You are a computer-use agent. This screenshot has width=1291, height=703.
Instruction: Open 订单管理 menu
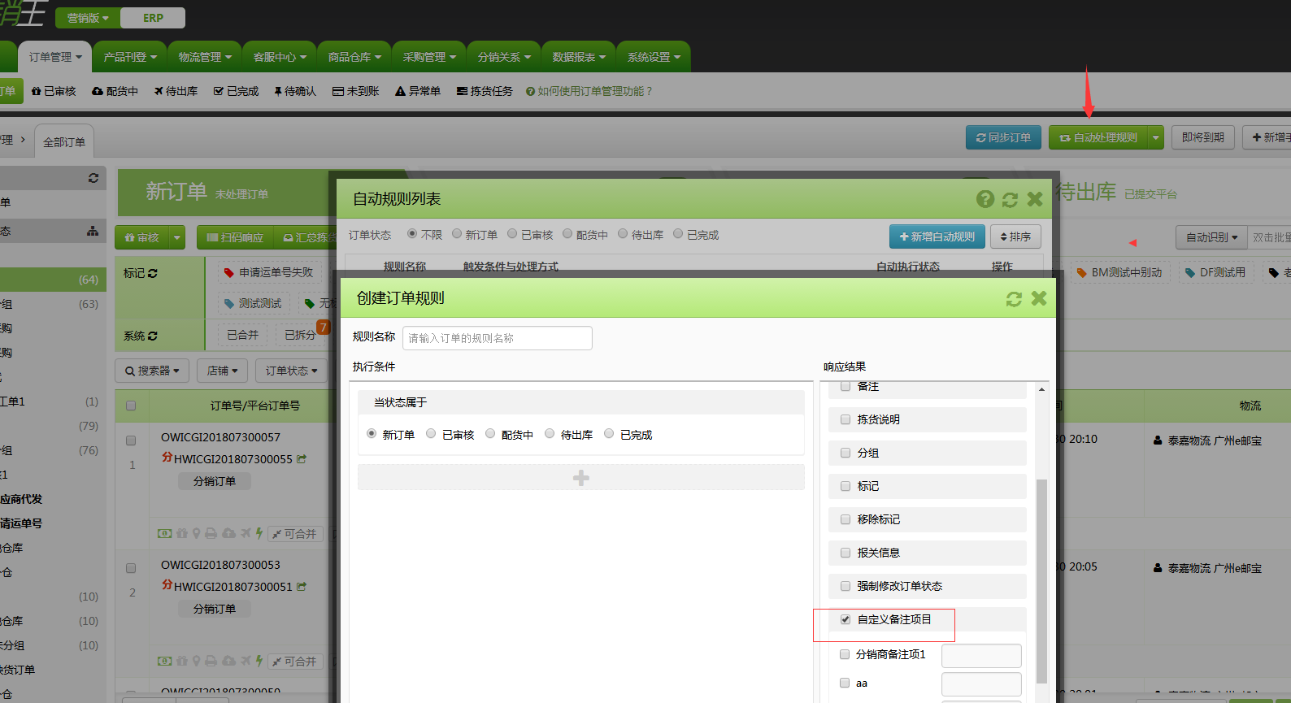55,57
